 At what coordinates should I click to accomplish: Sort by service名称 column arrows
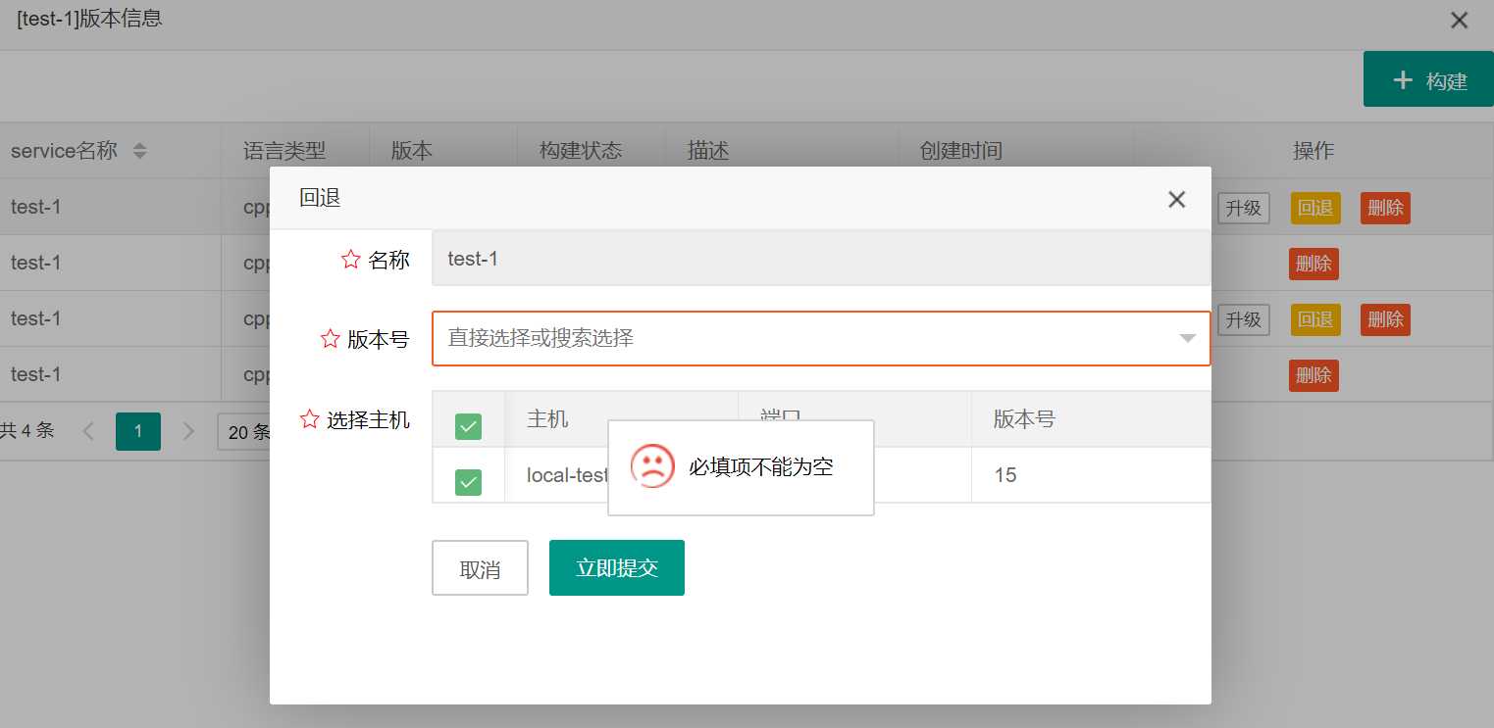pyautogui.click(x=140, y=151)
